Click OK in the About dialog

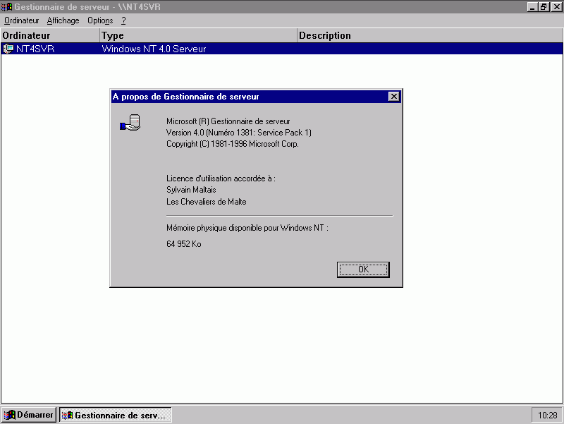(x=363, y=269)
